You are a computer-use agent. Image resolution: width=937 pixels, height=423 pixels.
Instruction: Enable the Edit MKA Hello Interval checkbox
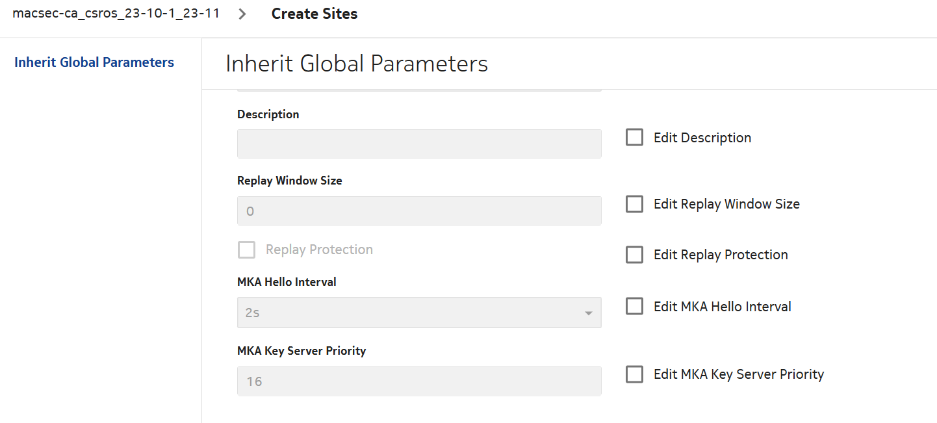634,306
